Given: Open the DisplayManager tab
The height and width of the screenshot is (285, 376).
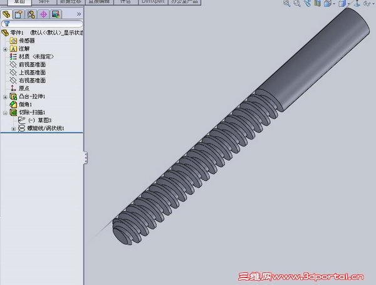Looking at the screenshot, I should 56,14.
